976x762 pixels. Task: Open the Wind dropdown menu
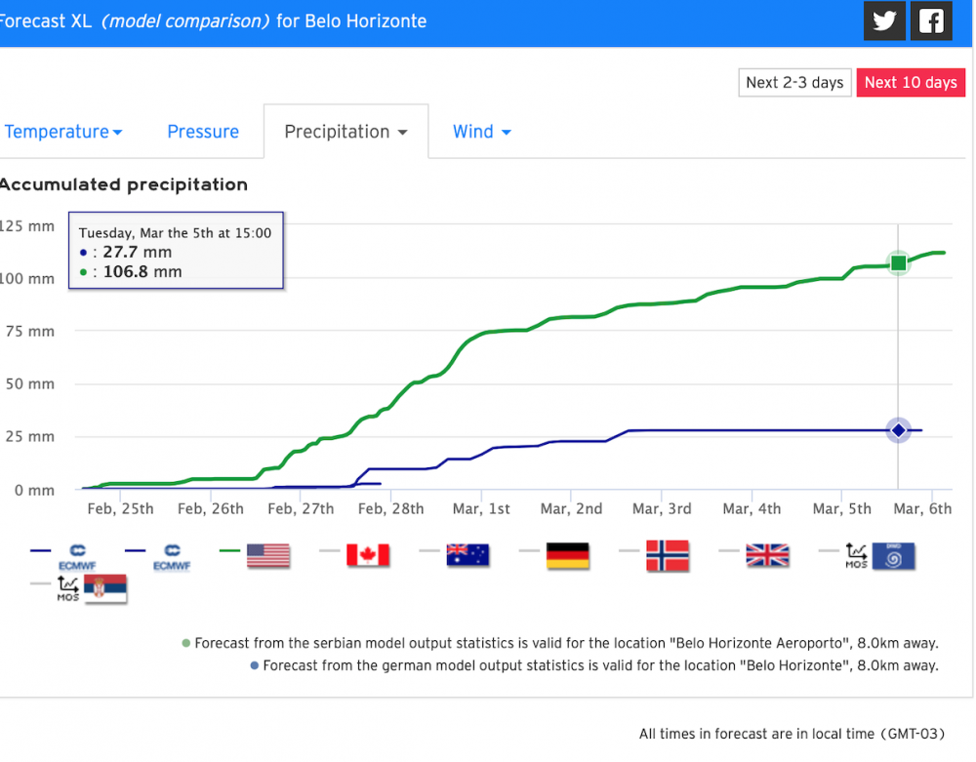pos(482,132)
